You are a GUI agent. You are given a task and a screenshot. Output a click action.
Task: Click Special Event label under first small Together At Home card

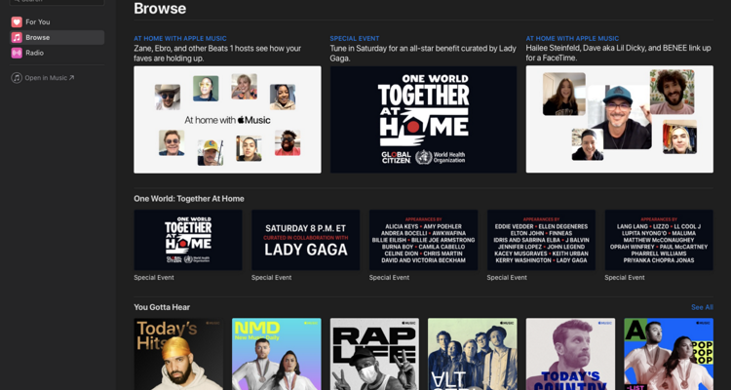pyautogui.click(x=154, y=278)
